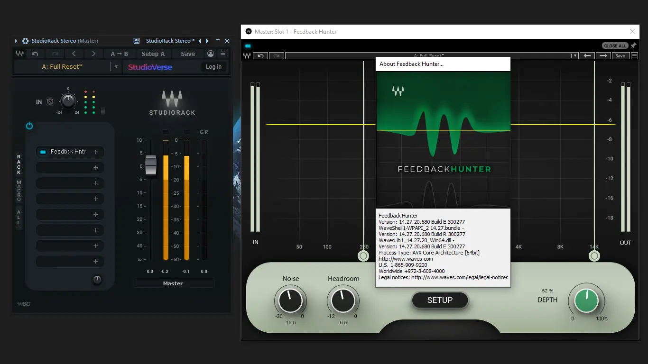Add a plugin to the second rack slot
648x364 pixels.
click(x=95, y=168)
